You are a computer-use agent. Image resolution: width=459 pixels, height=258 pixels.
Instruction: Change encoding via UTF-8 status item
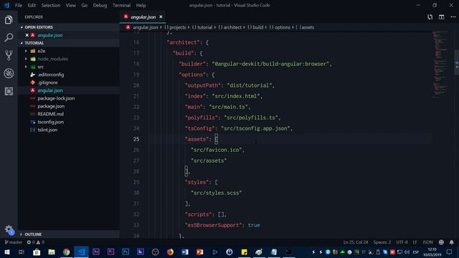tap(402, 242)
